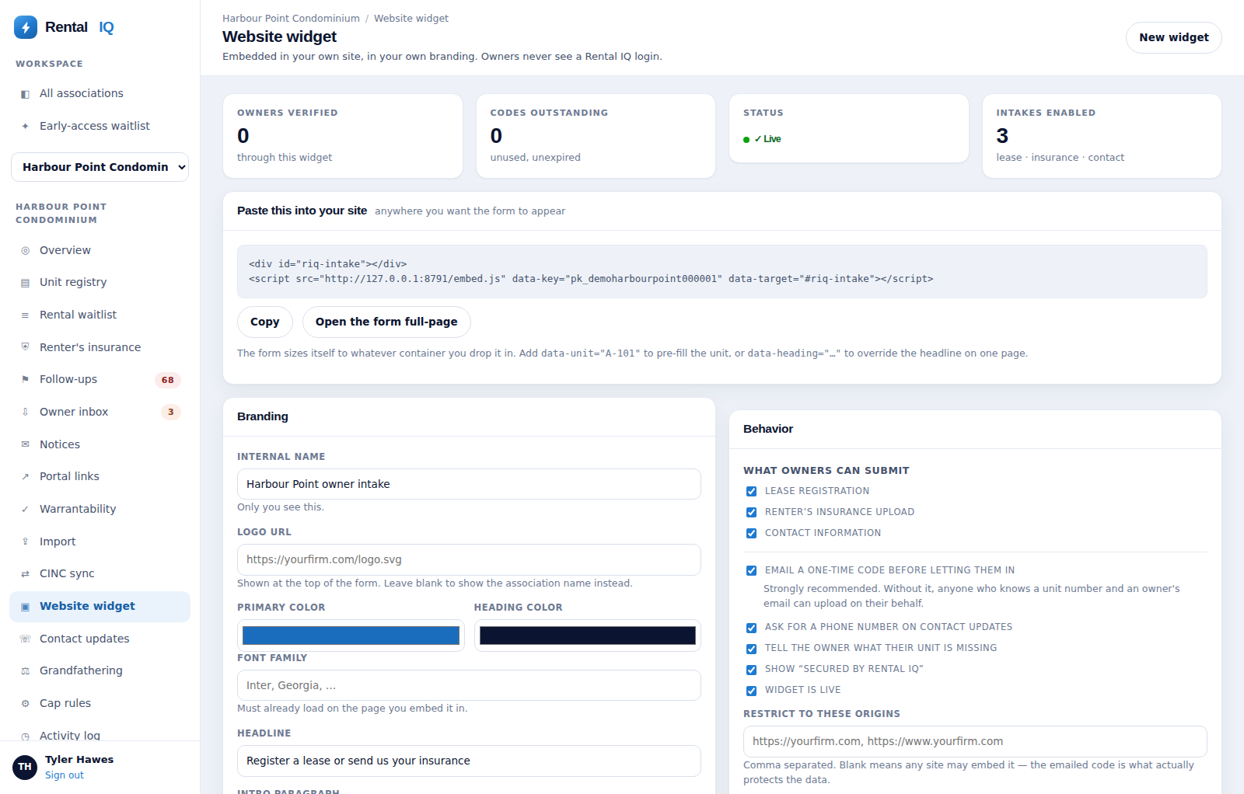Screen dimensions: 1244x794
Task: Click the embed code snippet block
Action: pyautogui.click(x=722, y=272)
